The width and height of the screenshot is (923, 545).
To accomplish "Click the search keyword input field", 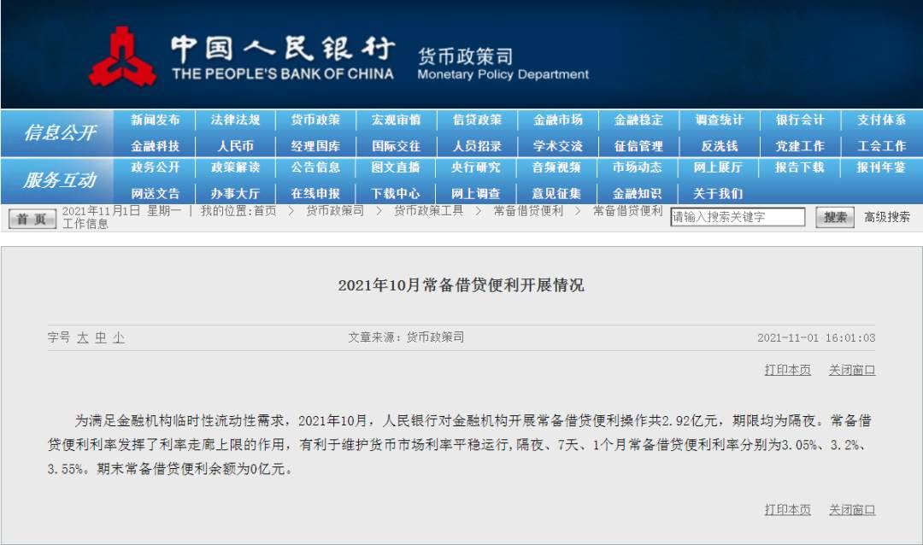I will pos(738,217).
